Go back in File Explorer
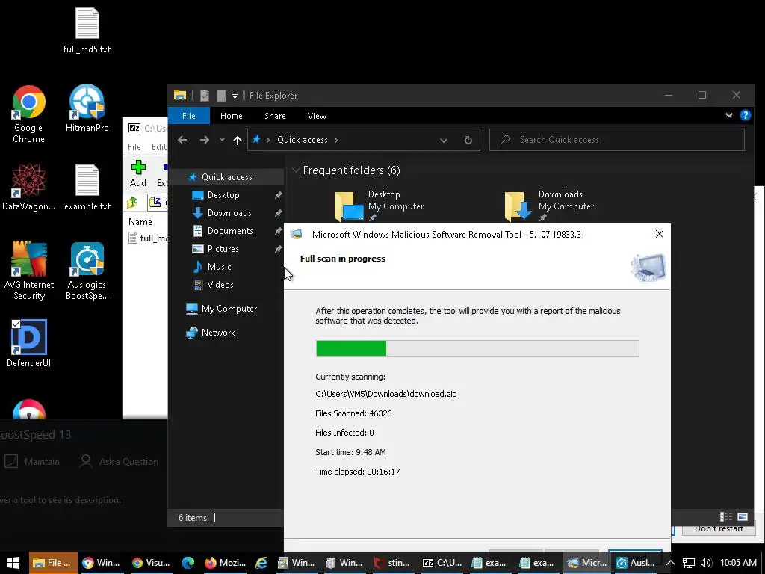765x574 pixels. click(182, 140)
